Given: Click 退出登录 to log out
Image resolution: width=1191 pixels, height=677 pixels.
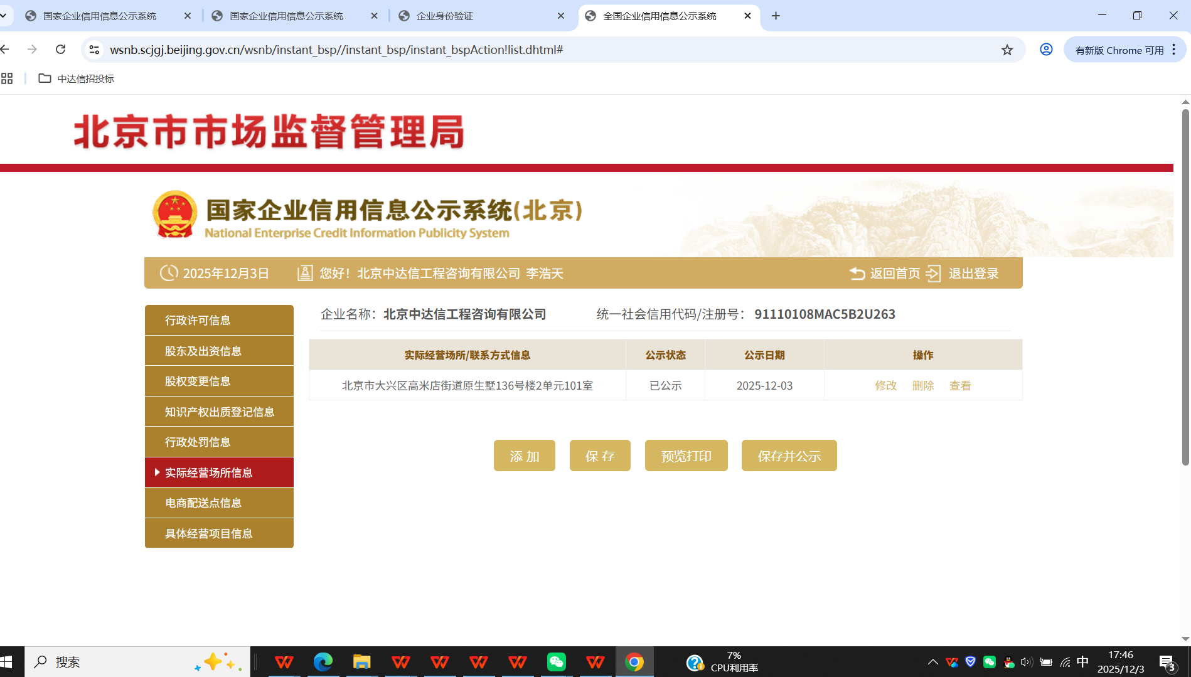Looking at the screenshot, I should click(963, 274).
